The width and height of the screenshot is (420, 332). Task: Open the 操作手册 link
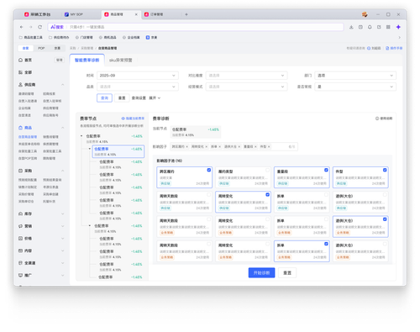394,48
